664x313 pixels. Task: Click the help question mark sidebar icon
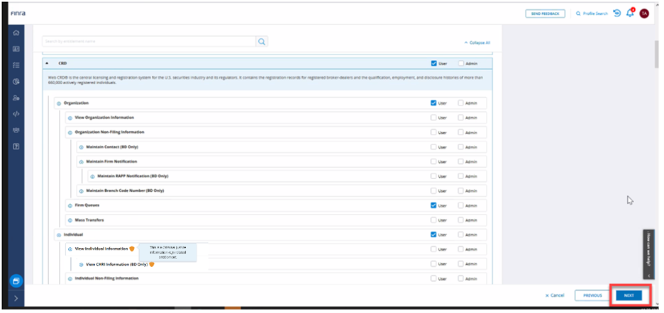(x=16, y=146)
